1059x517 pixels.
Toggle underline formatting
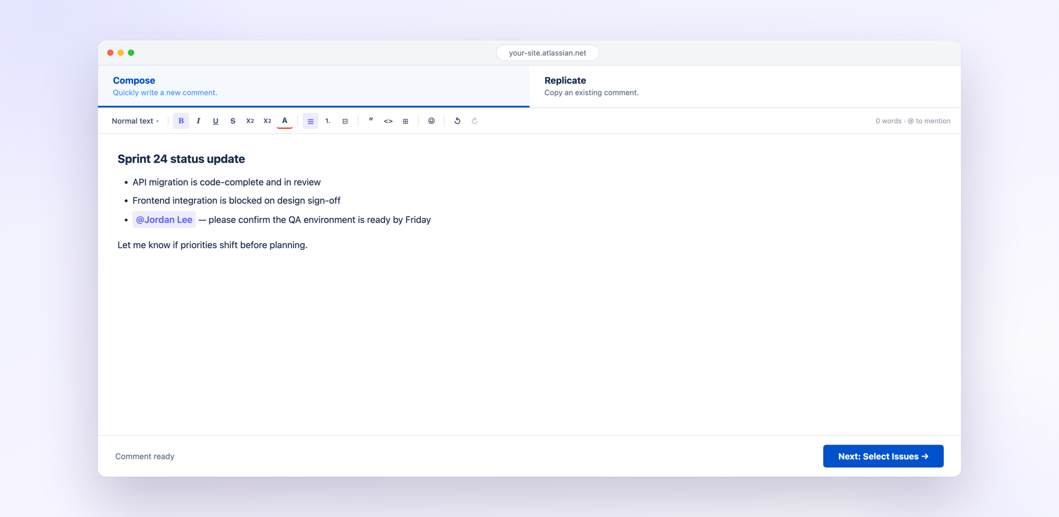click(x=215, y=121)
